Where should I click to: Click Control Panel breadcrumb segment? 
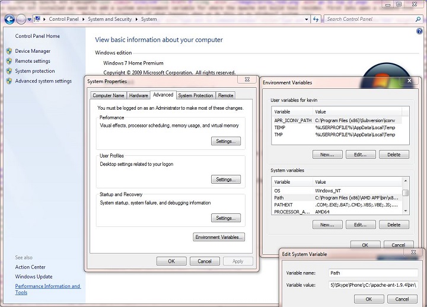[63, 19]
